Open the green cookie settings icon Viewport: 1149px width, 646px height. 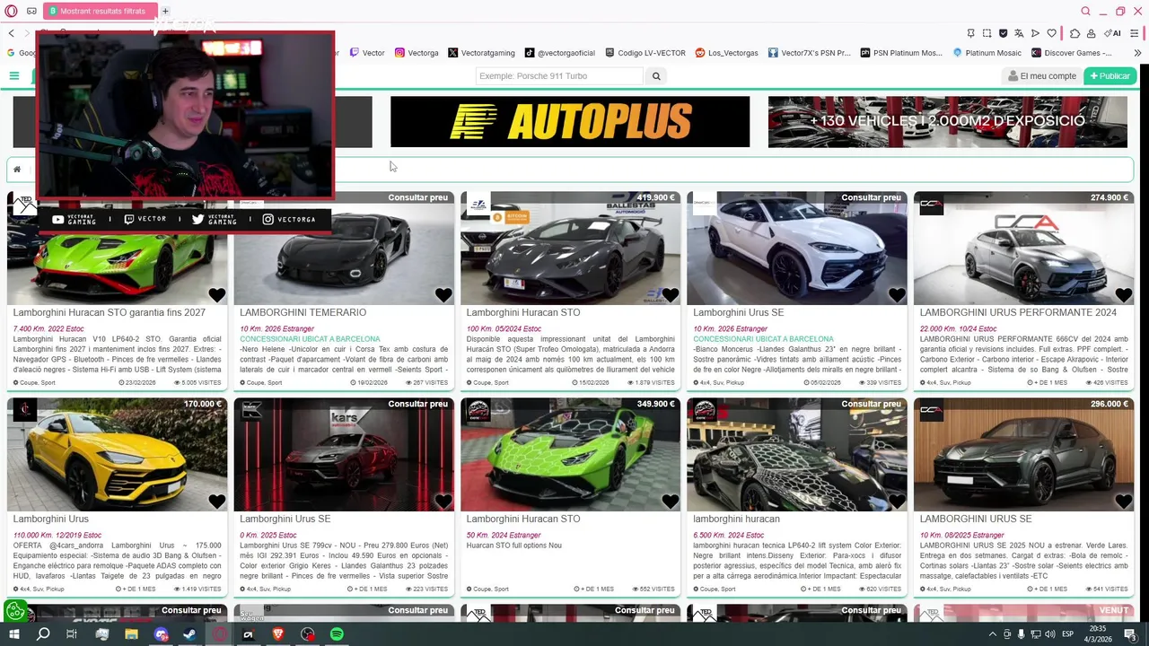pyautogui.click(x=15, y=612)
